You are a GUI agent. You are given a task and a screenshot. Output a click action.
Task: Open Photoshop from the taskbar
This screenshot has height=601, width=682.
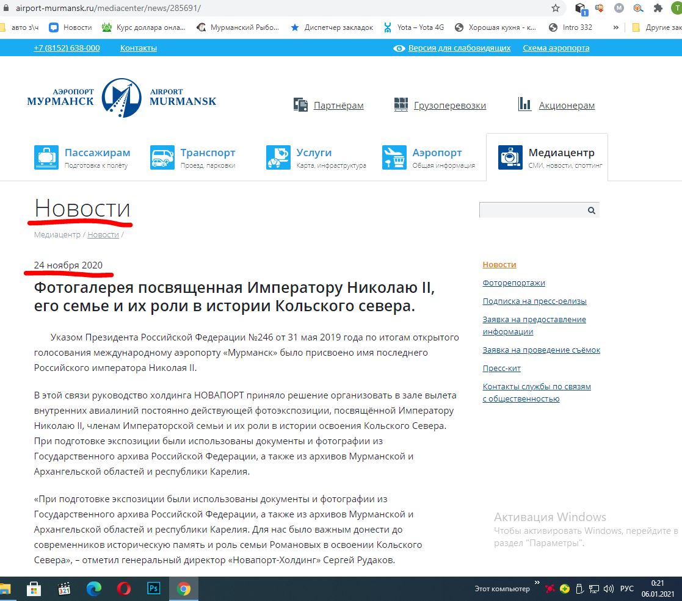point(153,589)
